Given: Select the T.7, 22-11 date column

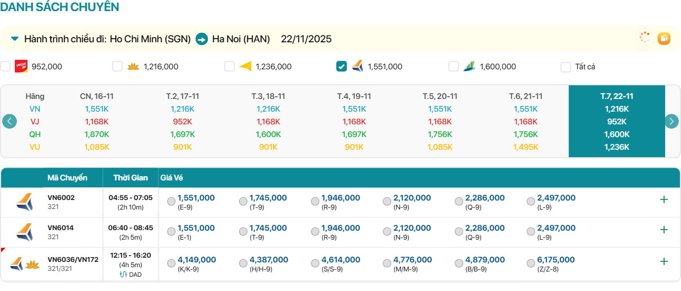Looking at the screenshot, I should (x=616, y=96).
